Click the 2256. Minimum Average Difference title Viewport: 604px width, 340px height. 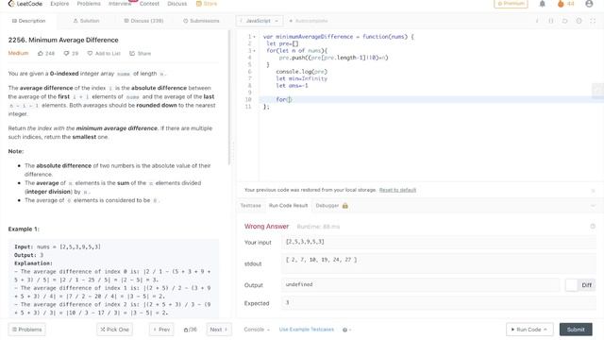(x=63, y=40)
